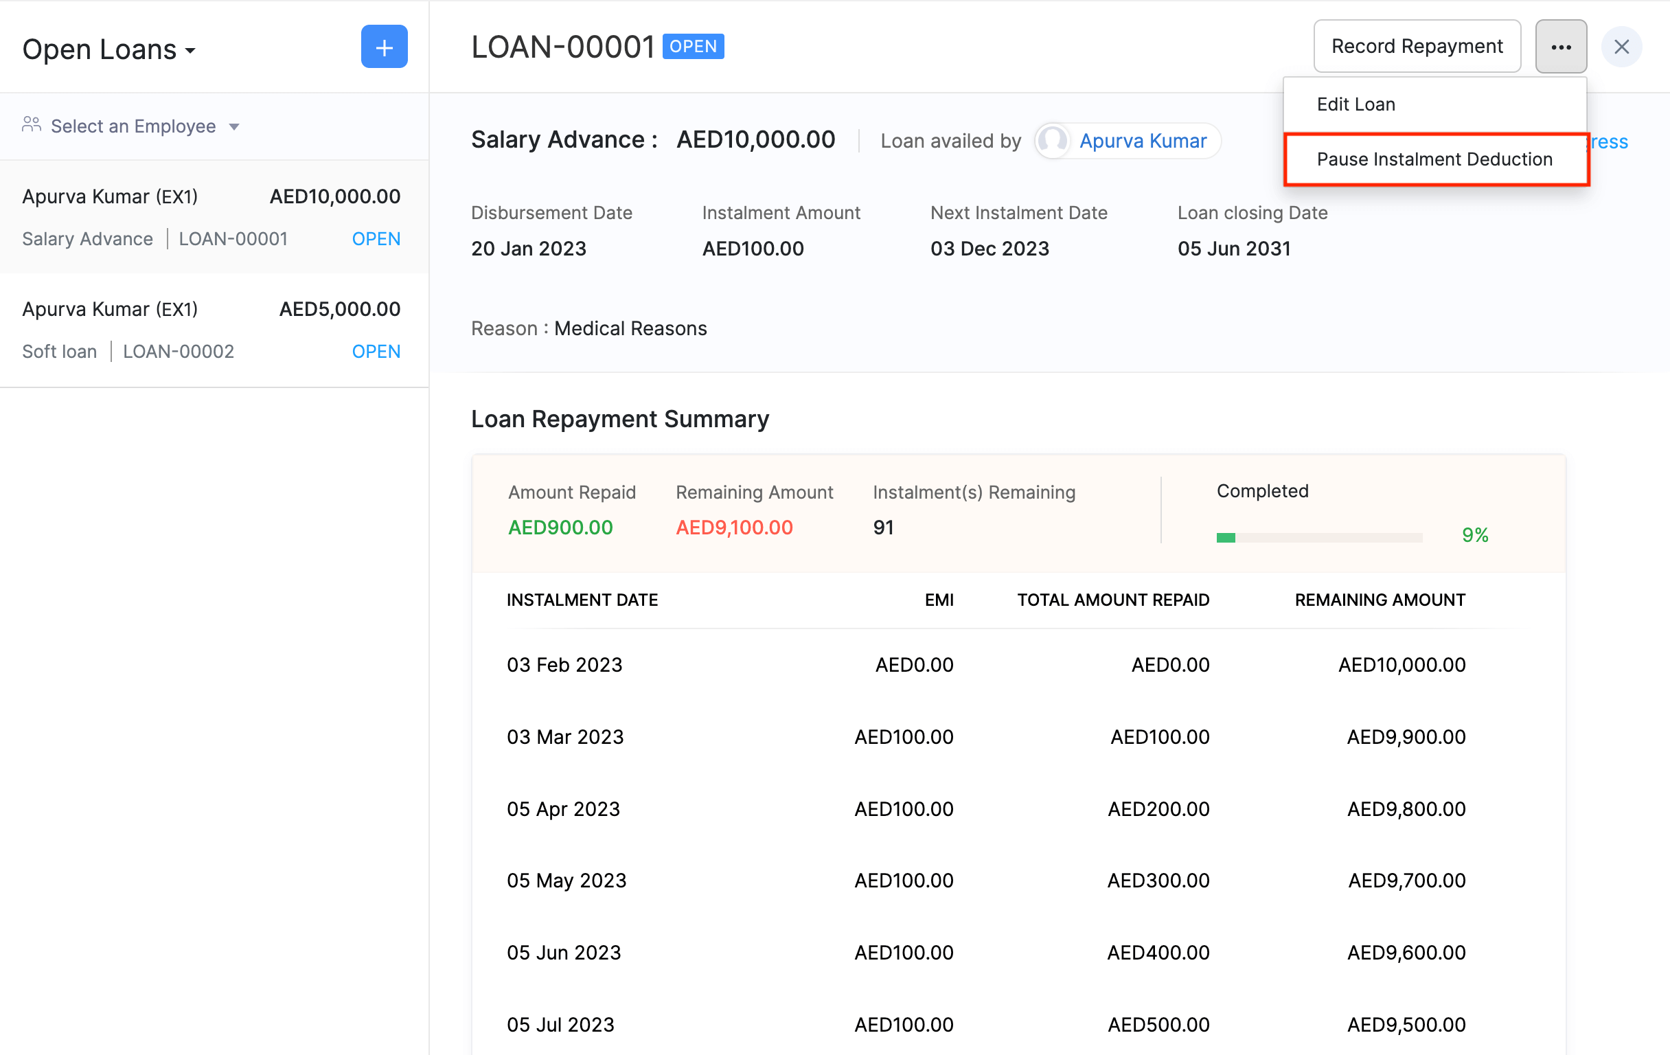Click the Record Repayment button
The height and width of the screenshot is (1055, 1670).
(1417, 46)
